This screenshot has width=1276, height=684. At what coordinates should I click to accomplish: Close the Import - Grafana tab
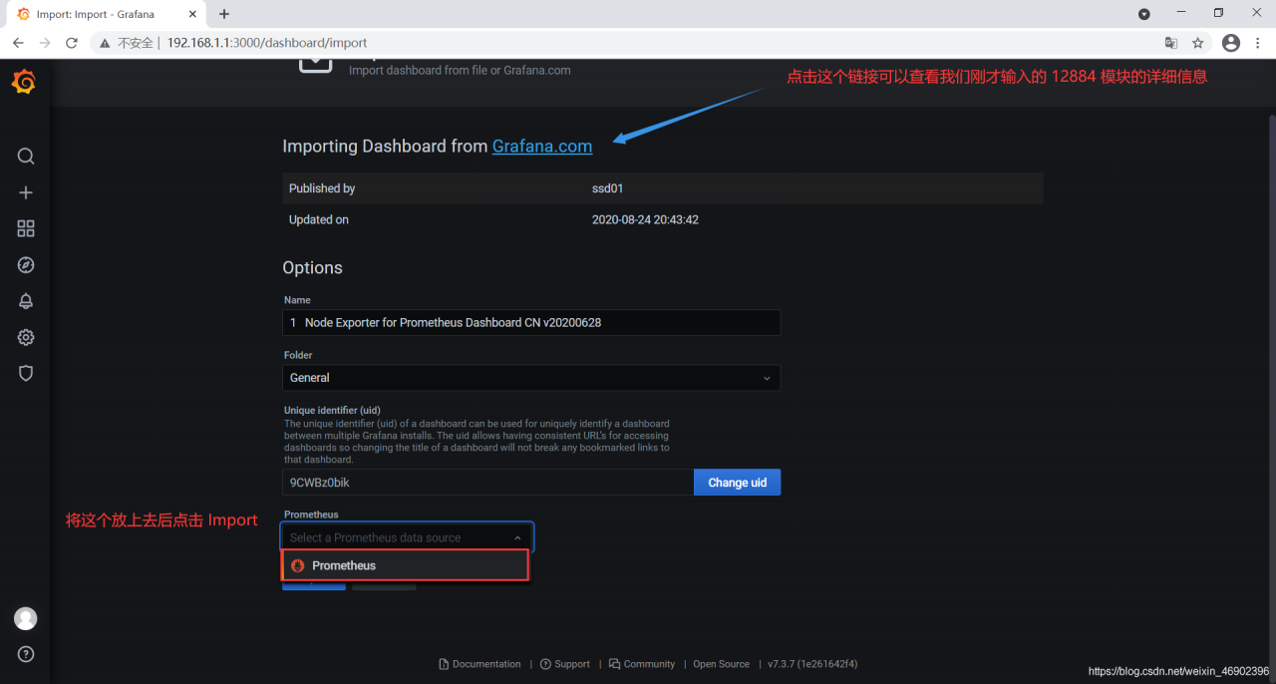click(193, 14)
